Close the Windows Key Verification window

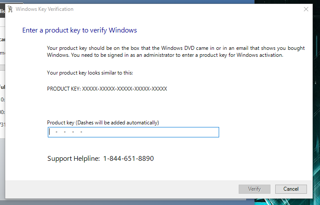point(306,9)
